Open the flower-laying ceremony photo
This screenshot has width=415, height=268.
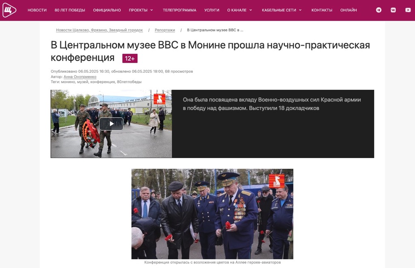tap(212, 214)
